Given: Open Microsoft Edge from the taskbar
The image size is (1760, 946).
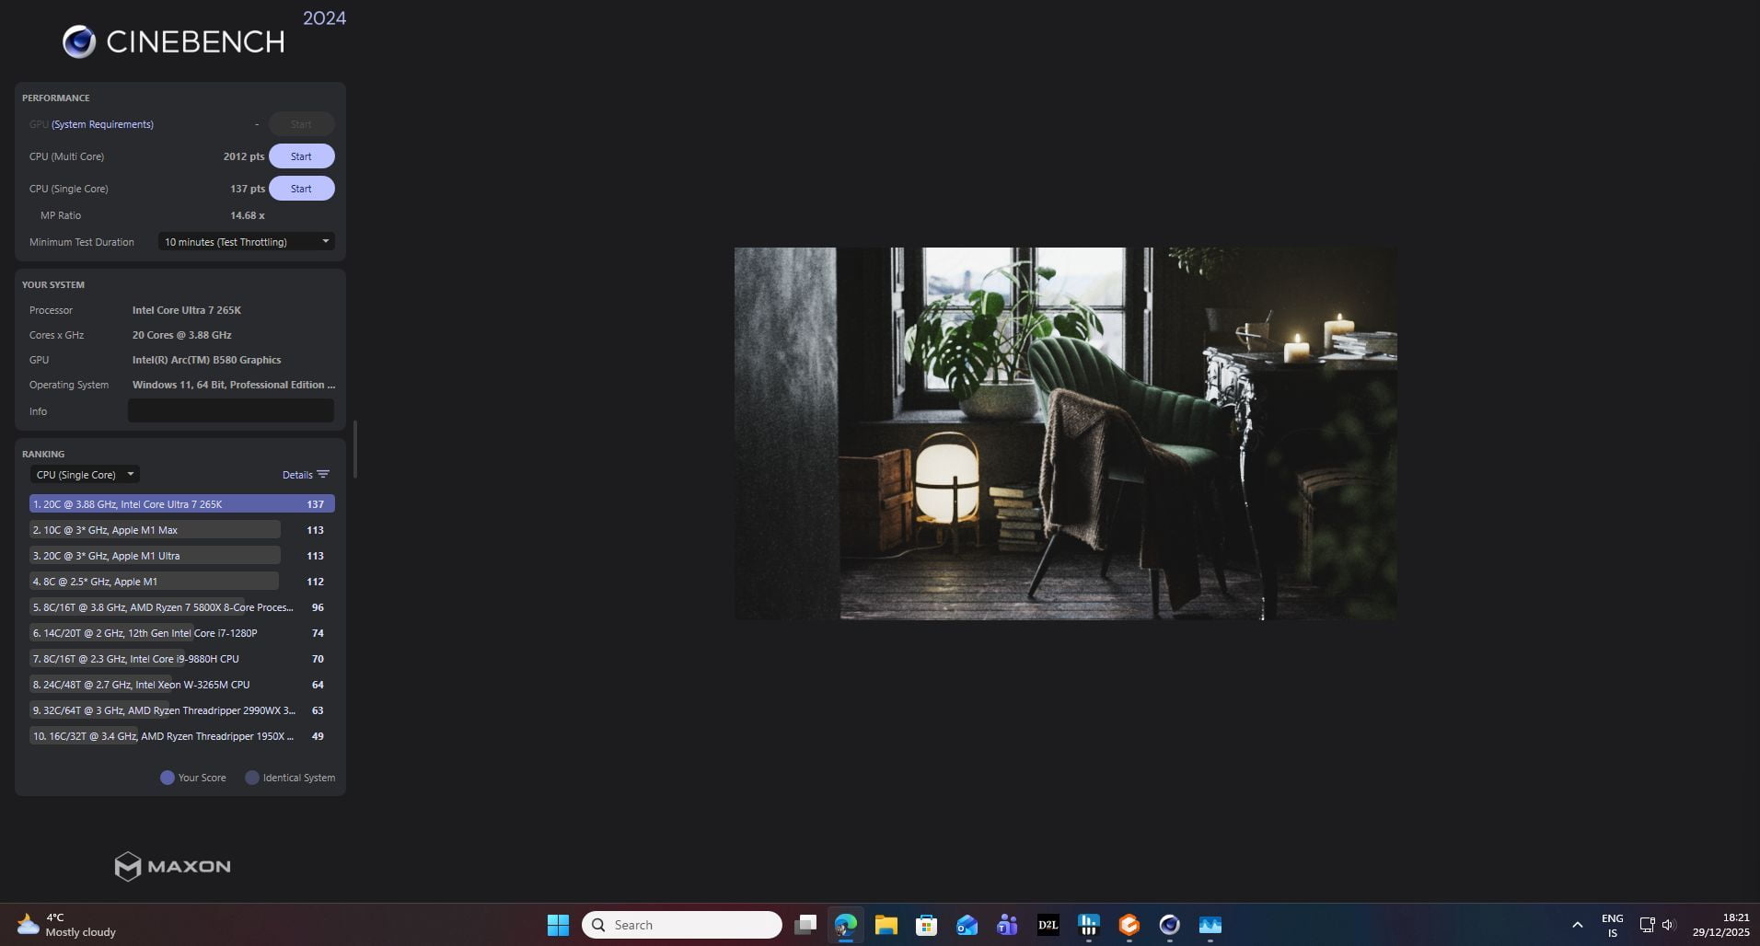Looking at the screenshot, I should (846, 925).
